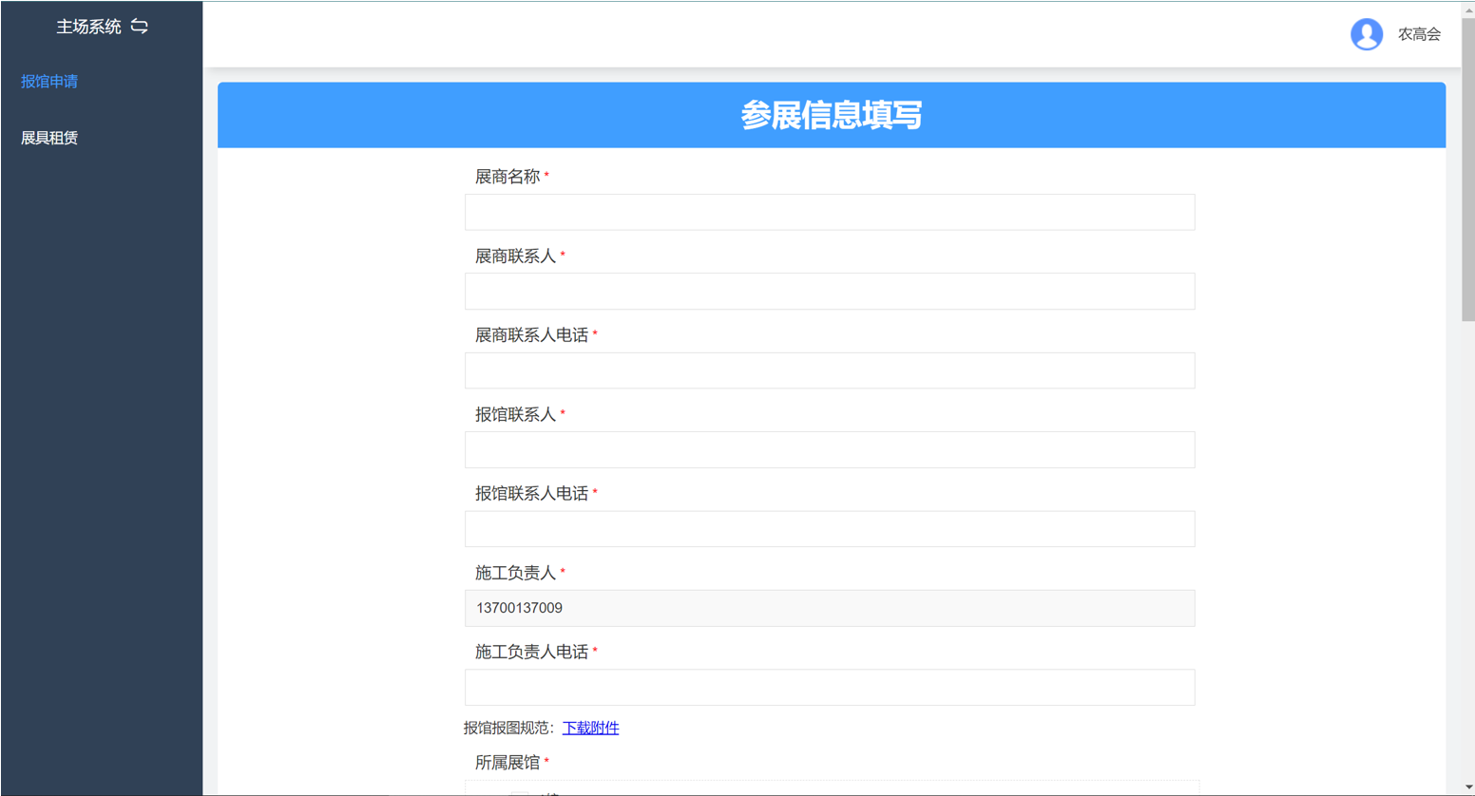The height and width of the screenshot is (796, 1475).
Task: Focus the 报馆联系人电话 input field
Action: (x=830, y=529)
